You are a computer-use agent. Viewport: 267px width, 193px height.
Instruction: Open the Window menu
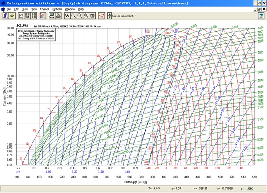point(70,9)
